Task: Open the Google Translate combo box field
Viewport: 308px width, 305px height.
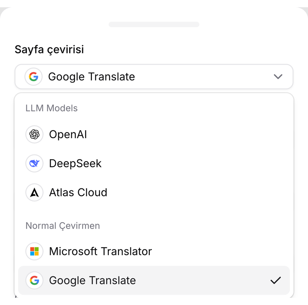Action: pyautogui.click(x=154, y=77)
